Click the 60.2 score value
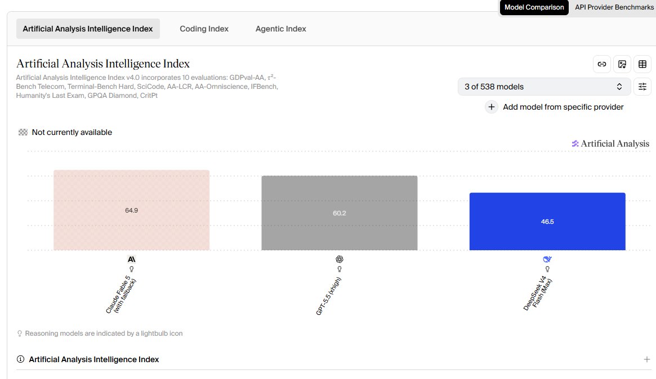Screen dimensions: 656x379 coord(340,213)
